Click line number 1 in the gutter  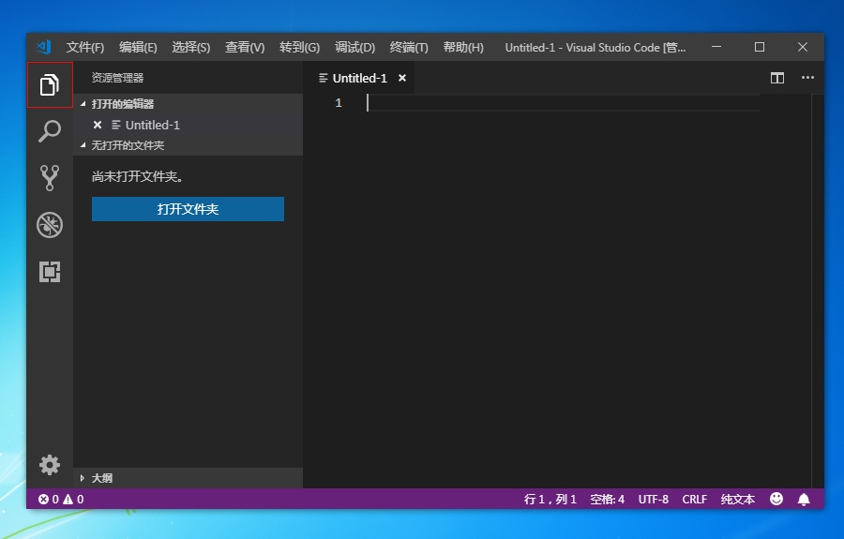[x=339, y=103]
